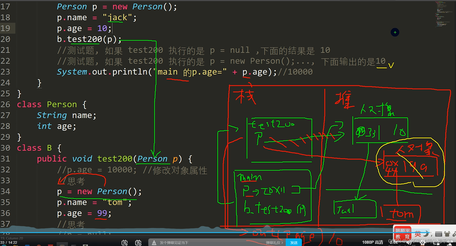This screenshot has width=456, height=246.
Task: Click line number 26 in the gutter
Action: [x=5, y=104]
